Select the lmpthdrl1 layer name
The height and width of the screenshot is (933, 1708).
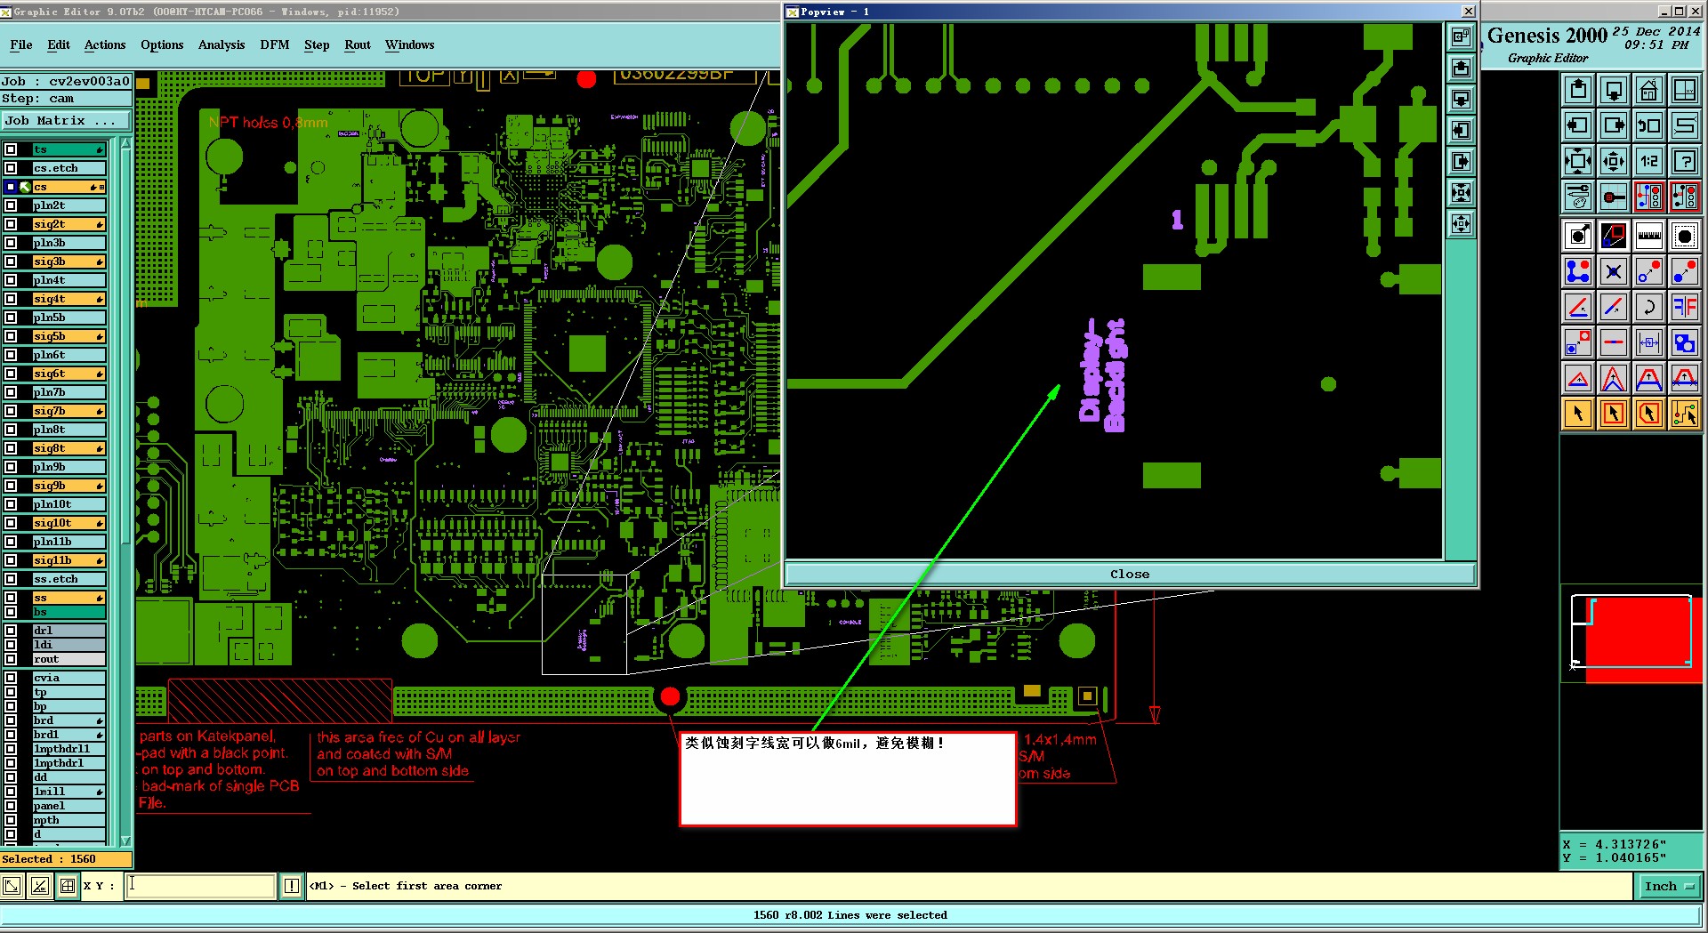pyautogui.click(x=69, y=749)
